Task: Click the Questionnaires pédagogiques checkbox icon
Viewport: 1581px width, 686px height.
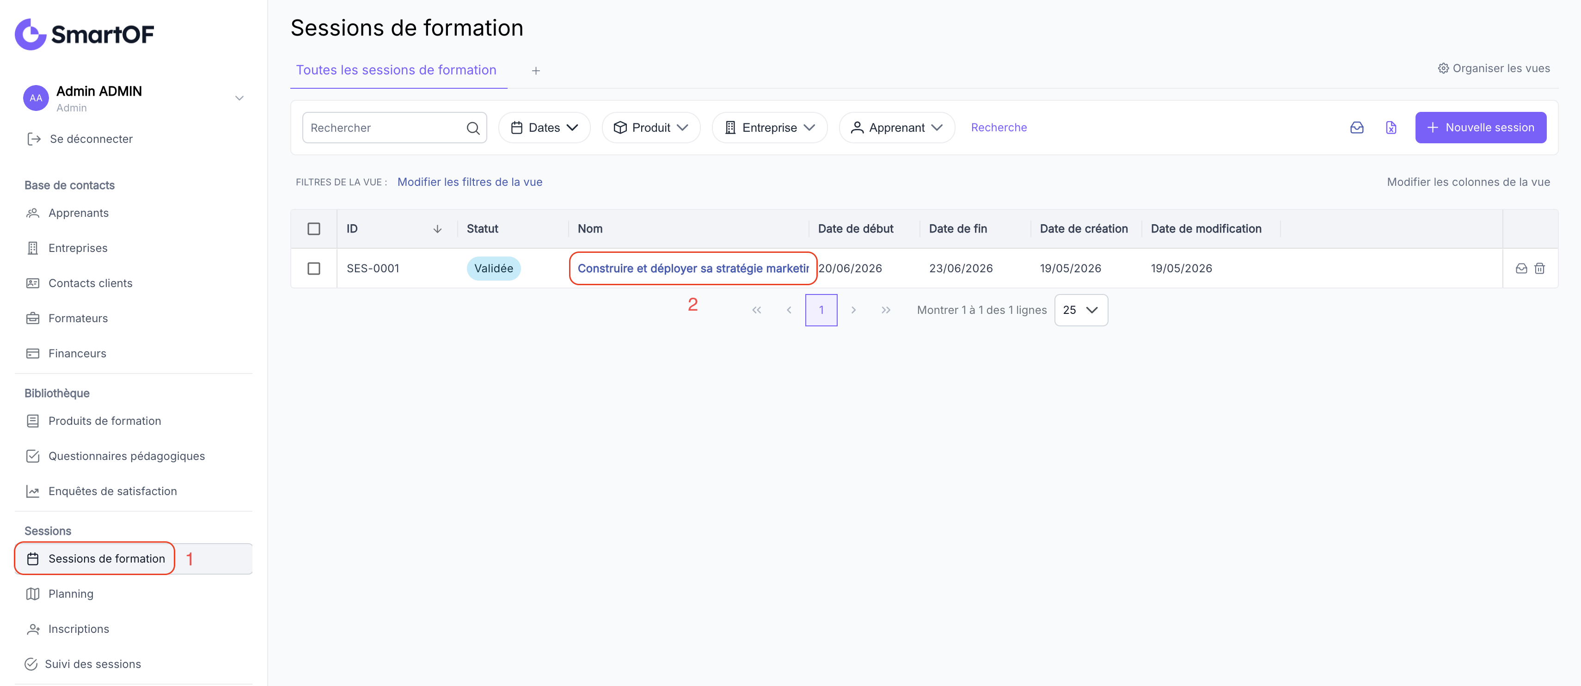Action: coord(33,456)
